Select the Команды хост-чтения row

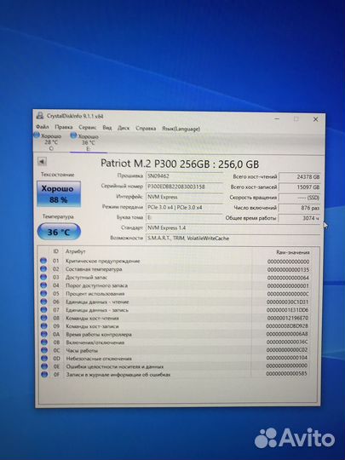[x=175, y=318]
